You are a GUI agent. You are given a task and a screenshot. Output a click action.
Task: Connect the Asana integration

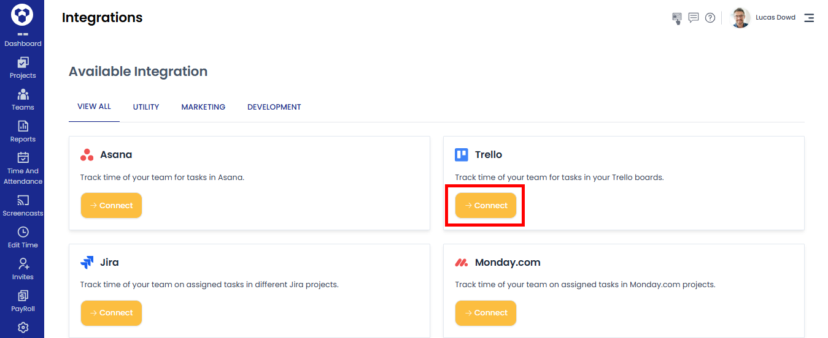111,206
